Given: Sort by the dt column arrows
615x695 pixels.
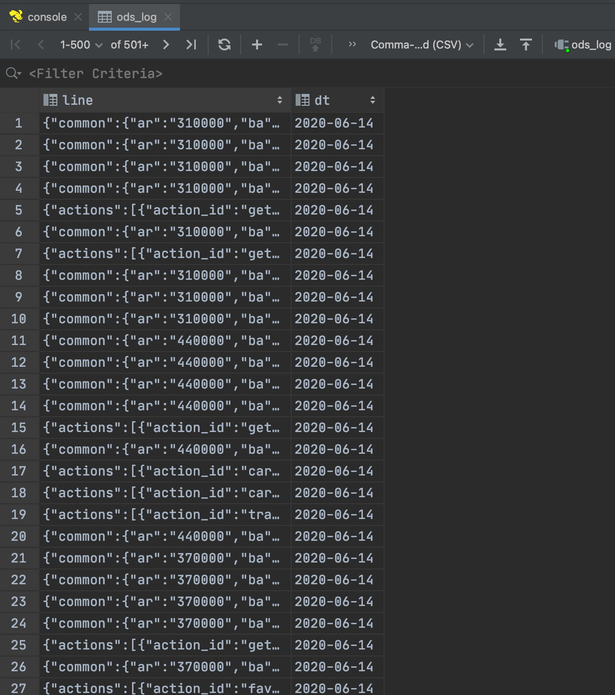Looking at the screenshot, I should (x=373, y=100).
